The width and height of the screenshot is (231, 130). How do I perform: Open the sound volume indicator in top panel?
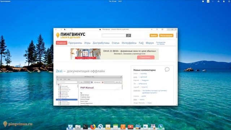[213, 1]
